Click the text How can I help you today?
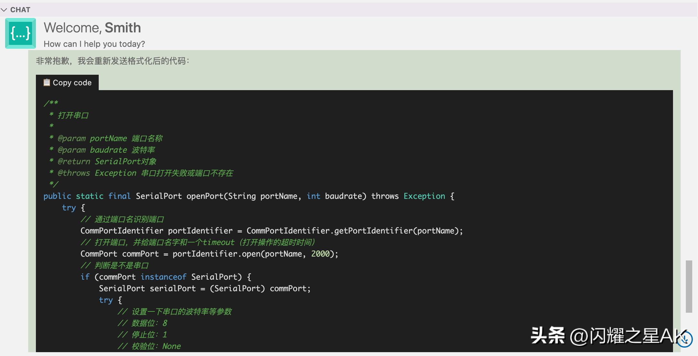698x356 pixels. (94, 44)
